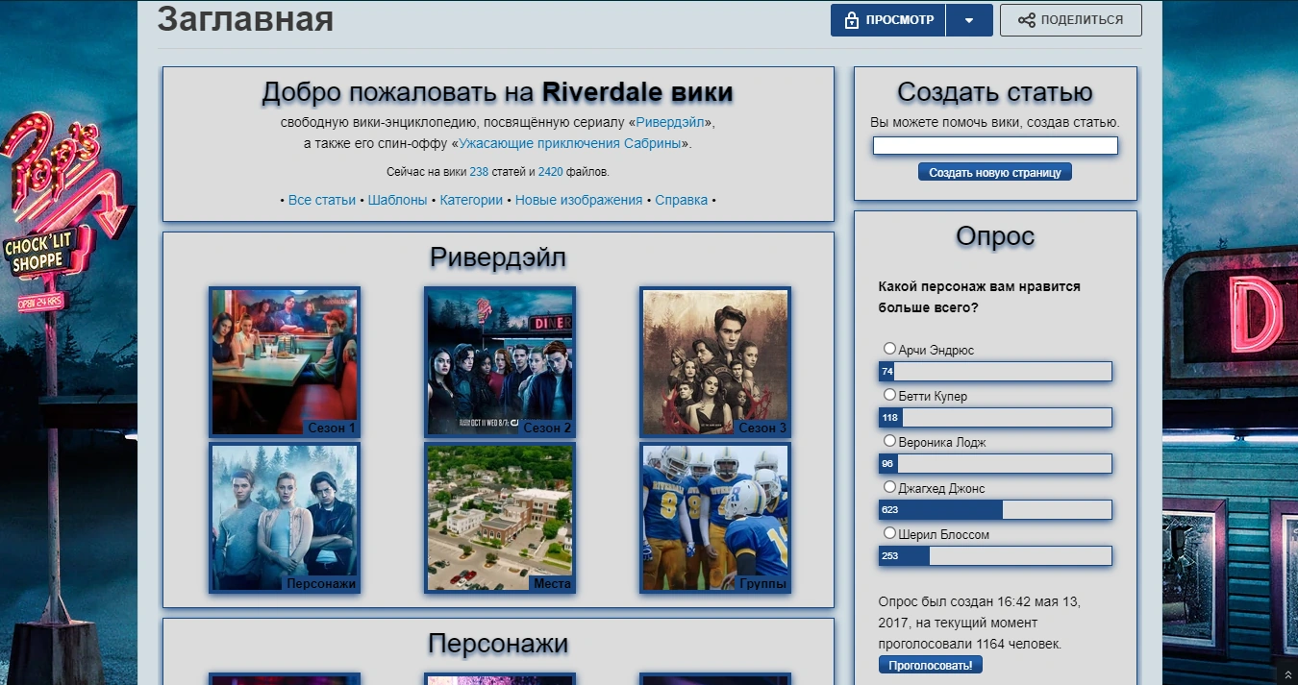Click Создать новую страницу button

point(995,172)
